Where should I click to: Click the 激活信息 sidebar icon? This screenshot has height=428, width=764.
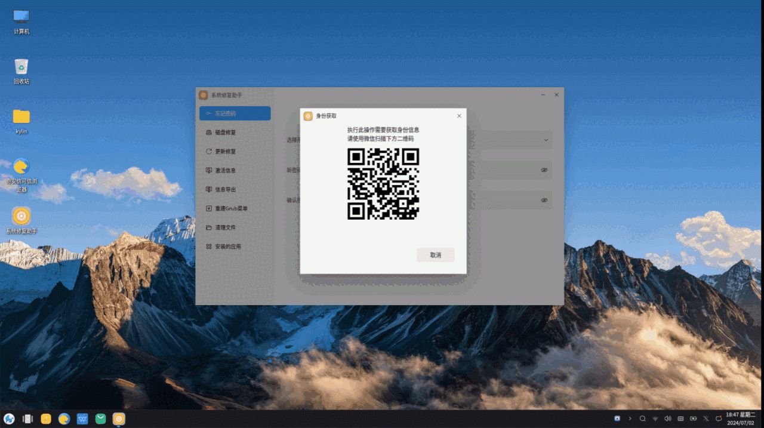[x=209, y=171]
